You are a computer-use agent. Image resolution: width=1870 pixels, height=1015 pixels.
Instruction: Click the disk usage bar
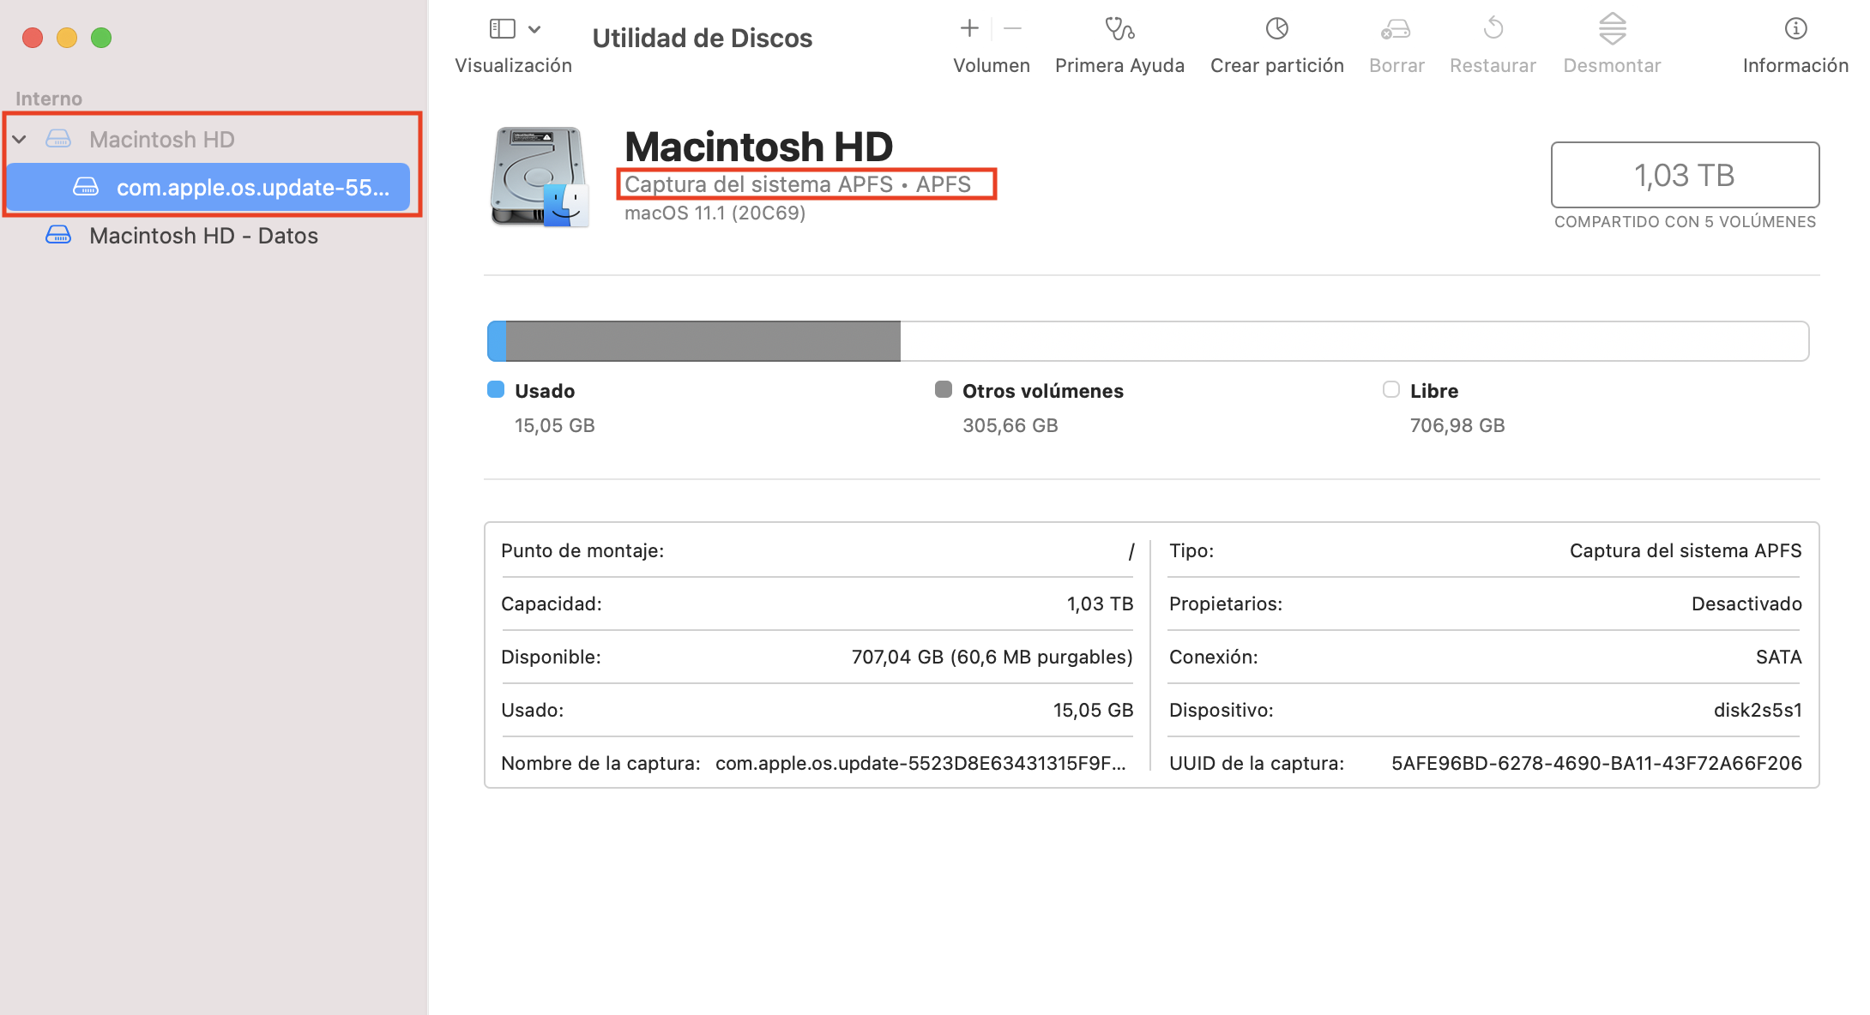tap(1147, 341)
